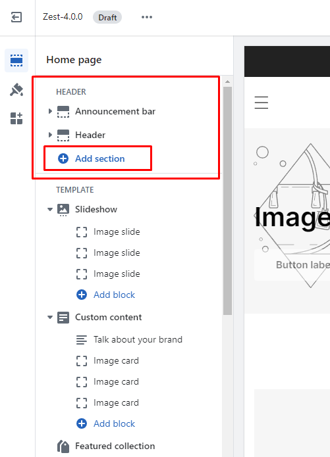The width and height of the screenshot is (330, 457).
Task: Collapse the Slideshow section
Action: point(50,209)
